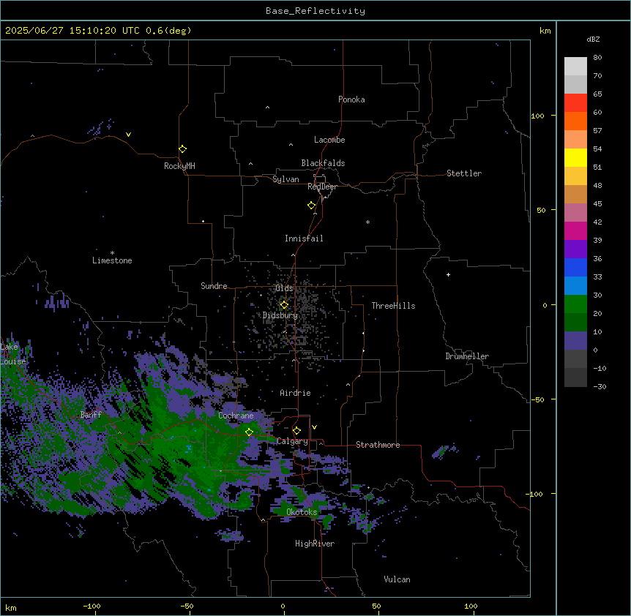Screen dimensions: 631x616
Task: Click the asterisk marker above Limestone
Action: coord(112,253)
